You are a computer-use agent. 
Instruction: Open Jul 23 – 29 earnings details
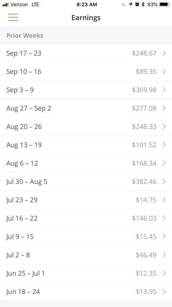(86, 200)
